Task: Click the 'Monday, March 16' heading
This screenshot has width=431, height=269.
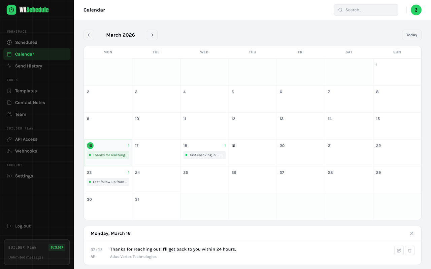Action: click(x=110, y=233)
